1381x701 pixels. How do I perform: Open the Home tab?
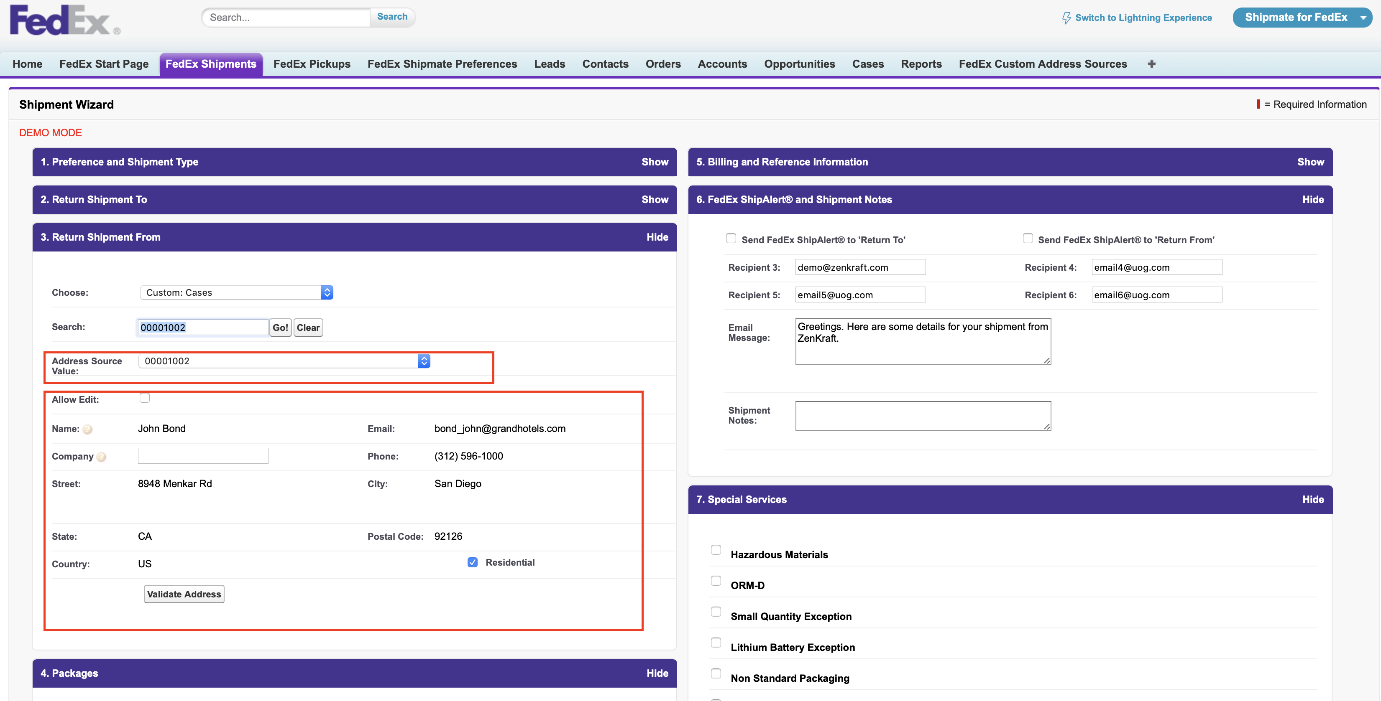click(27, 64)
